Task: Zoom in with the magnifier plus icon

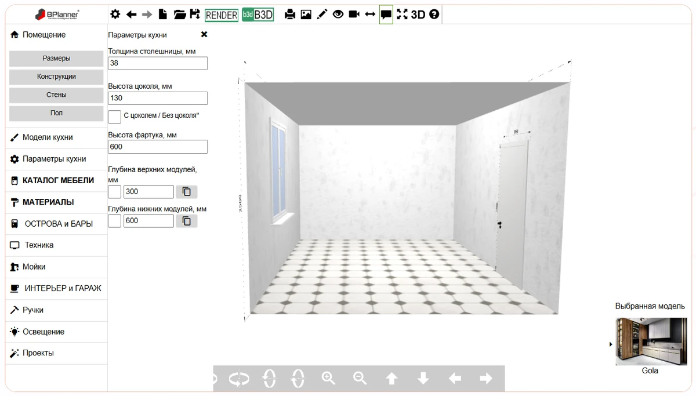Action: click(x=329, y=379)
